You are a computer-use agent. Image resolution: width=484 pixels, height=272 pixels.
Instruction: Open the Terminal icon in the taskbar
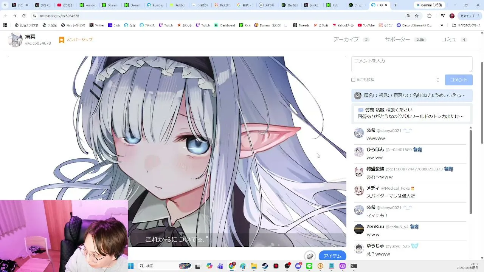354,266
